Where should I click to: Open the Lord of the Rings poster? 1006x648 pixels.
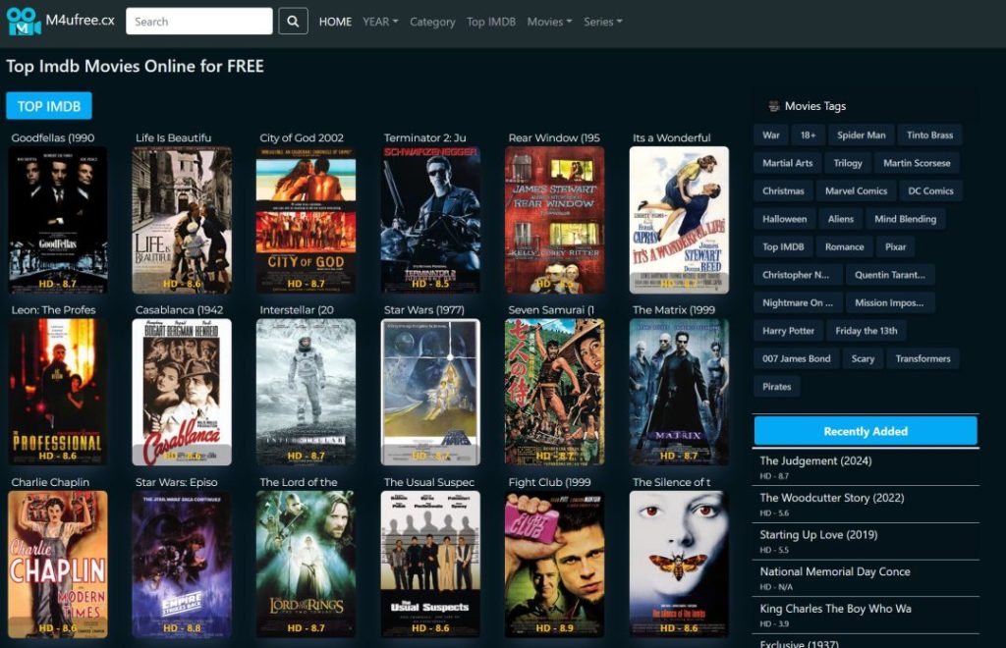click(x=307, y=564)
